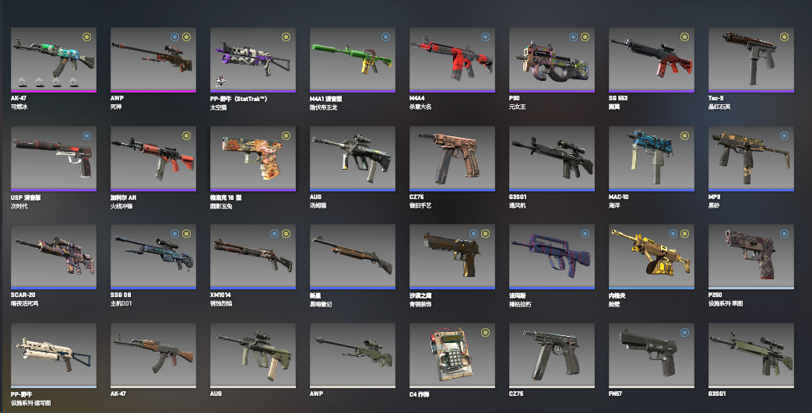The width and height of the screenshot is (812, 413).
Task: Click the yellow equipped badge on the AK-47 可燃冰
Action: pos(86,37)
